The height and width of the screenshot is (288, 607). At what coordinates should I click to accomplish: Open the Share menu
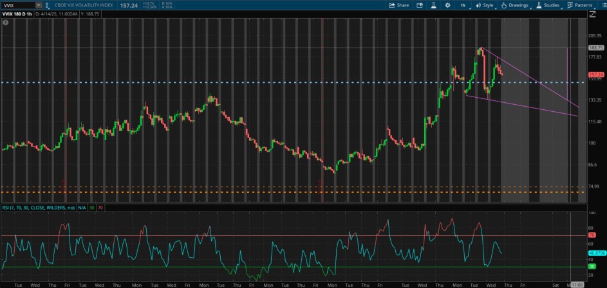pyautogui.click(x=398, y=5)
